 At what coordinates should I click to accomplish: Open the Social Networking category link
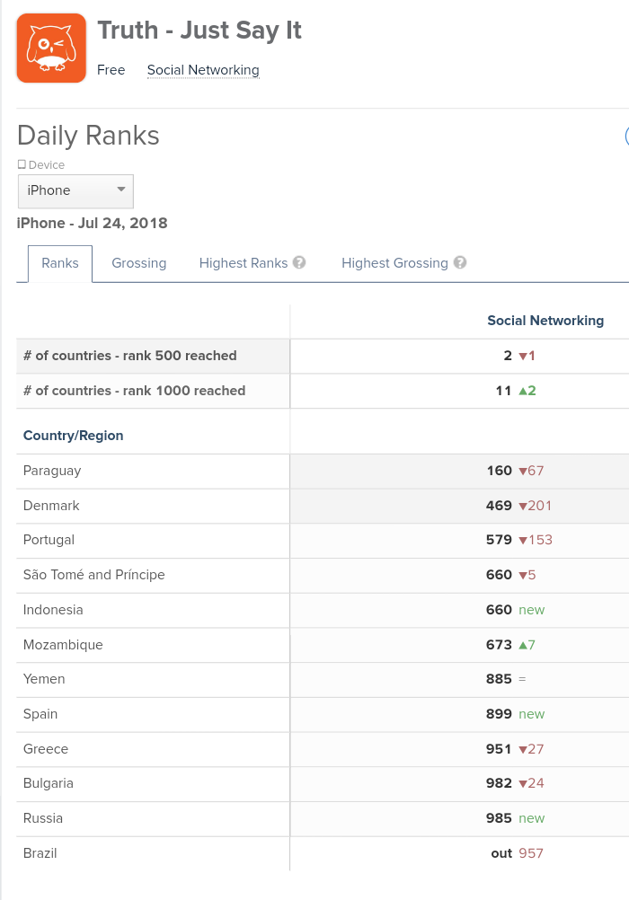tap(203, 70)
